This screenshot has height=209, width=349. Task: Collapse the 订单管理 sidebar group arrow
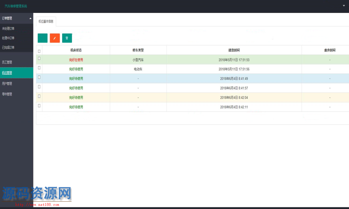30,18
